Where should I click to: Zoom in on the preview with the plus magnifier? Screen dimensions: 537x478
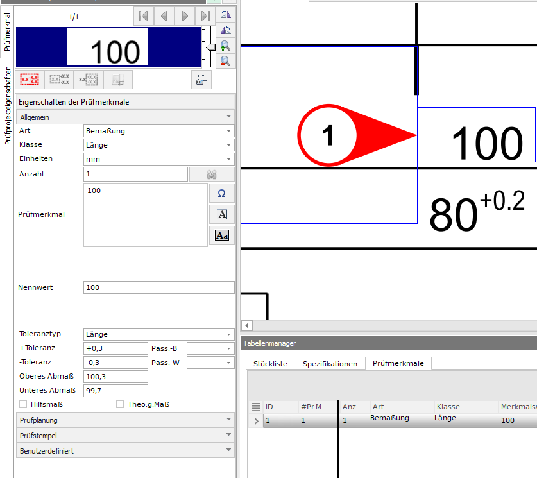tap(225, 46)
